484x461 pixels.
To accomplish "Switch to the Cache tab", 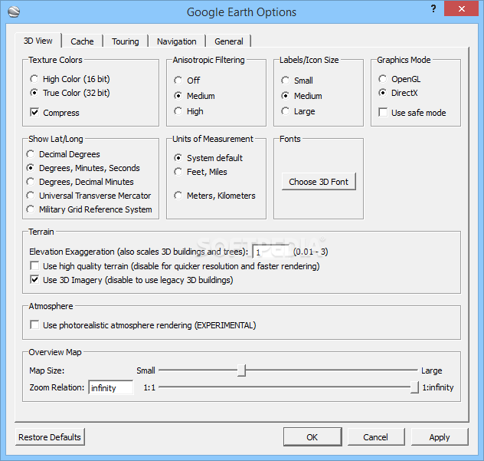I will point(82,41).
